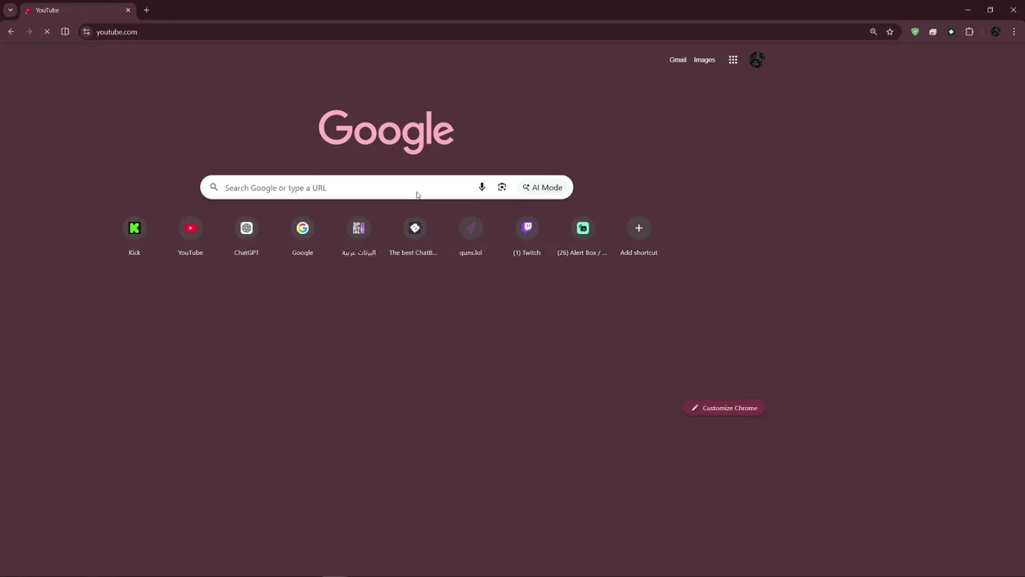Stop loading the page
The height and width of the screenshot is (577, 1025).
47,32
